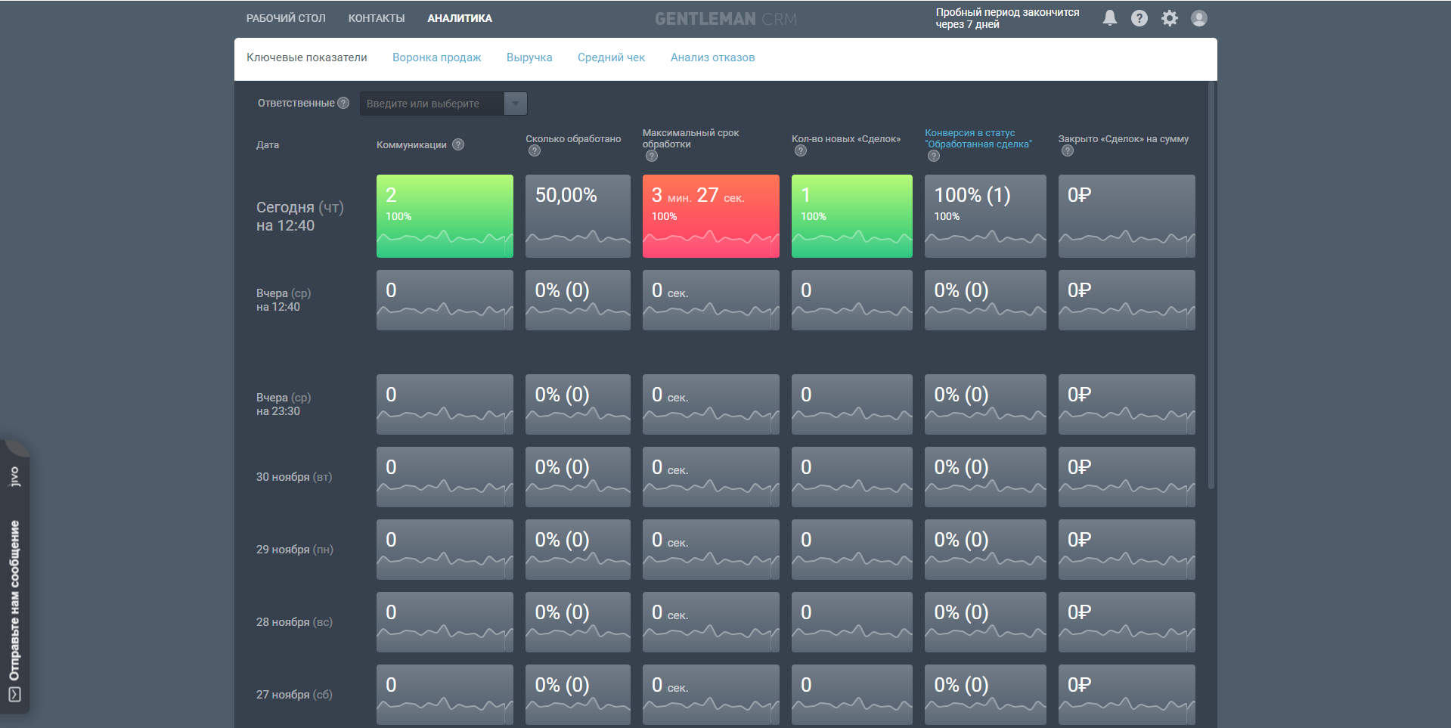
Task: Open the help question mark icon in header
Action: tap(1139, 18)
